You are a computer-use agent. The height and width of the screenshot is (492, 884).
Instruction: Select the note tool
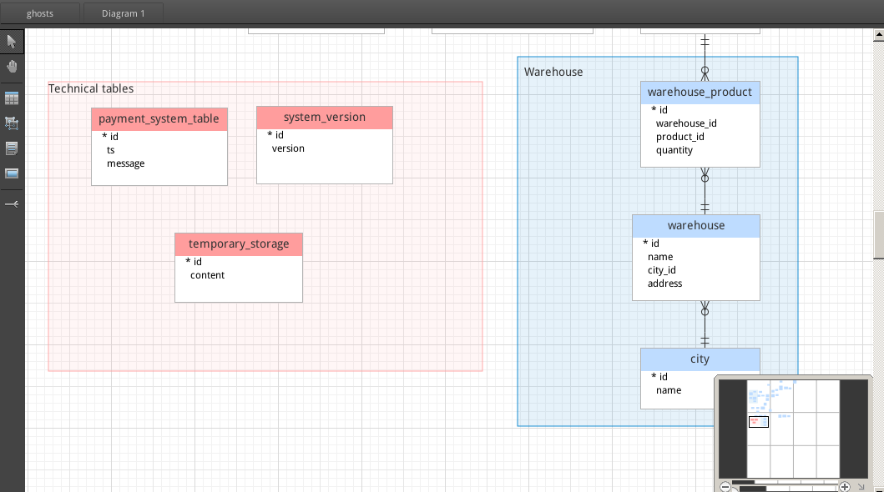point(12,148)
